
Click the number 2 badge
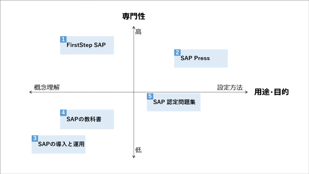(x=177, y=52)
